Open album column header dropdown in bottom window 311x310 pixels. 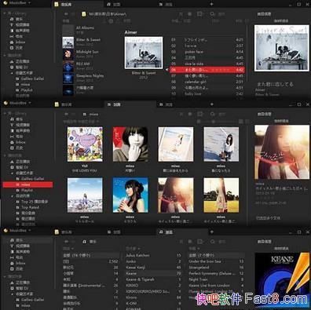tap(194, 249)
